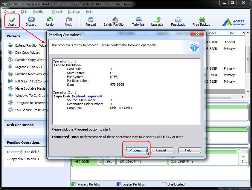The image size is (252, 190).
Task: Click the Wizards panel header
Action: (25, 36)
